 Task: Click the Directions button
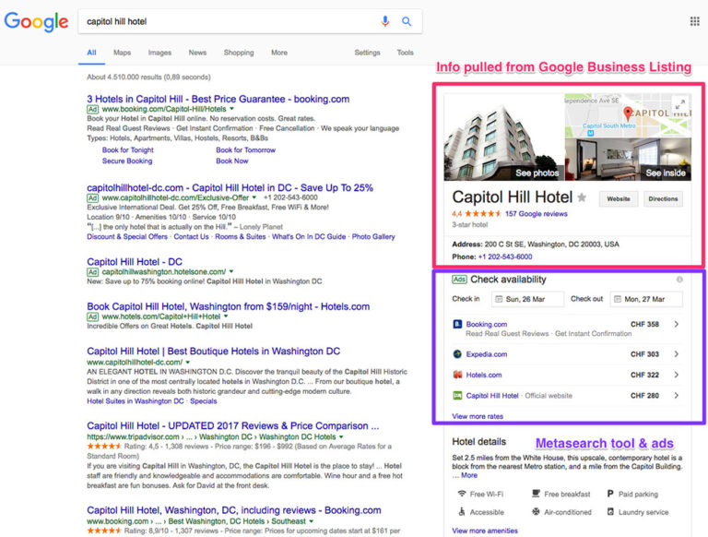point(663,198)
